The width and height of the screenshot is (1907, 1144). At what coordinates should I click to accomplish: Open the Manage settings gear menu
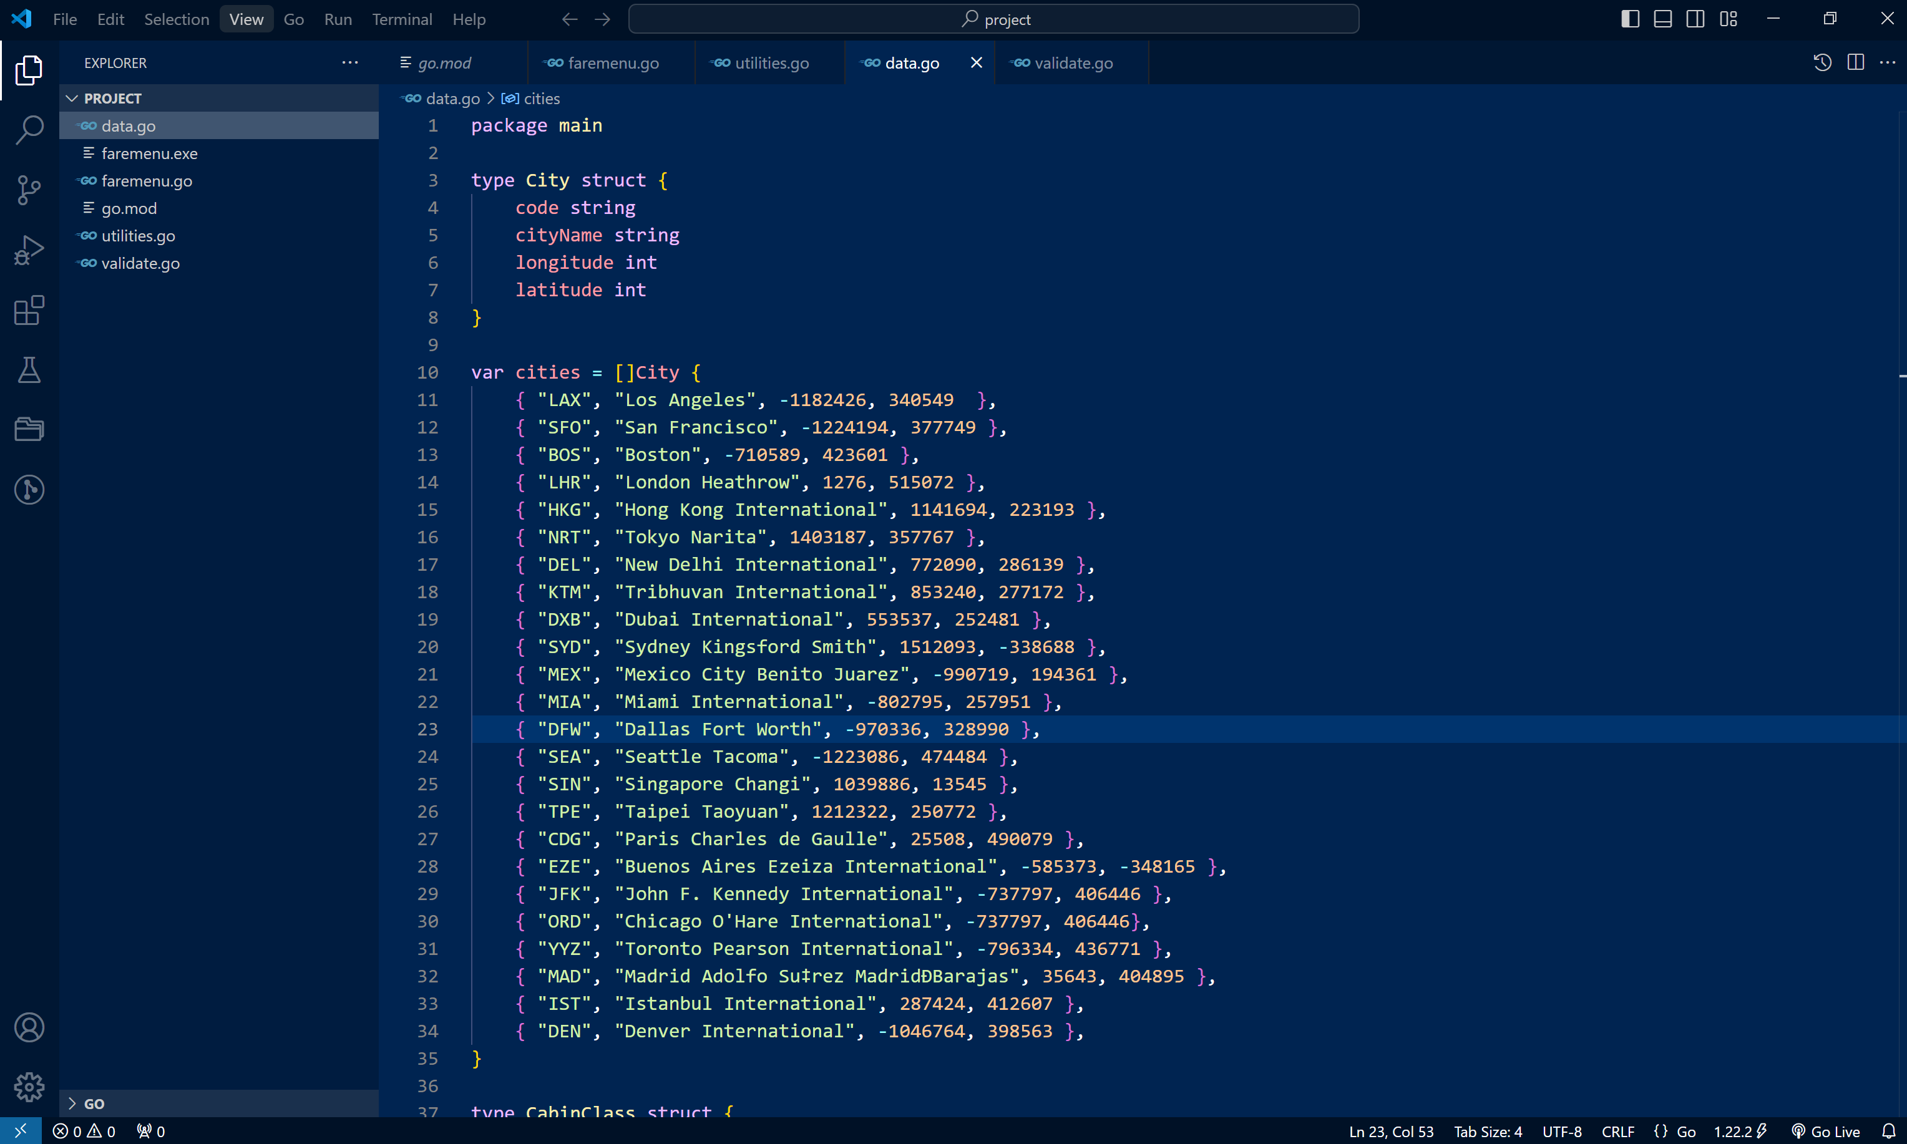tap(29, 1087)
